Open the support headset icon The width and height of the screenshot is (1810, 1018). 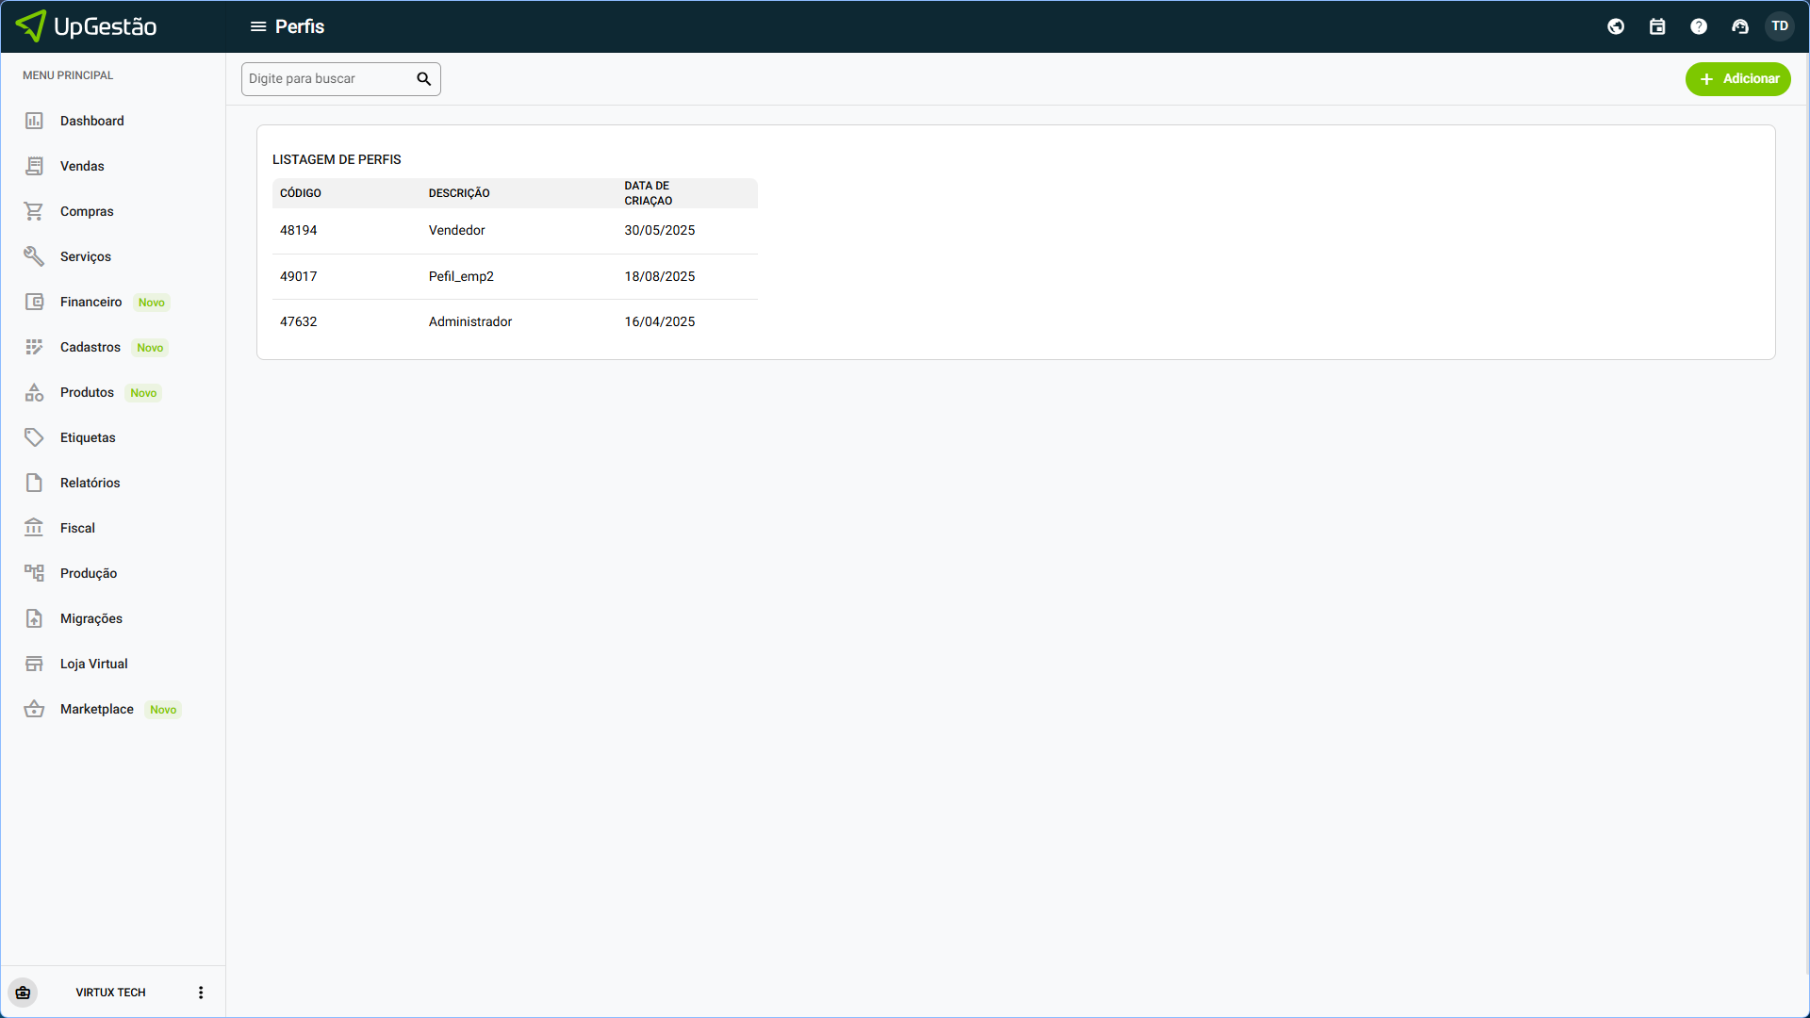(x=1740, y=26)
